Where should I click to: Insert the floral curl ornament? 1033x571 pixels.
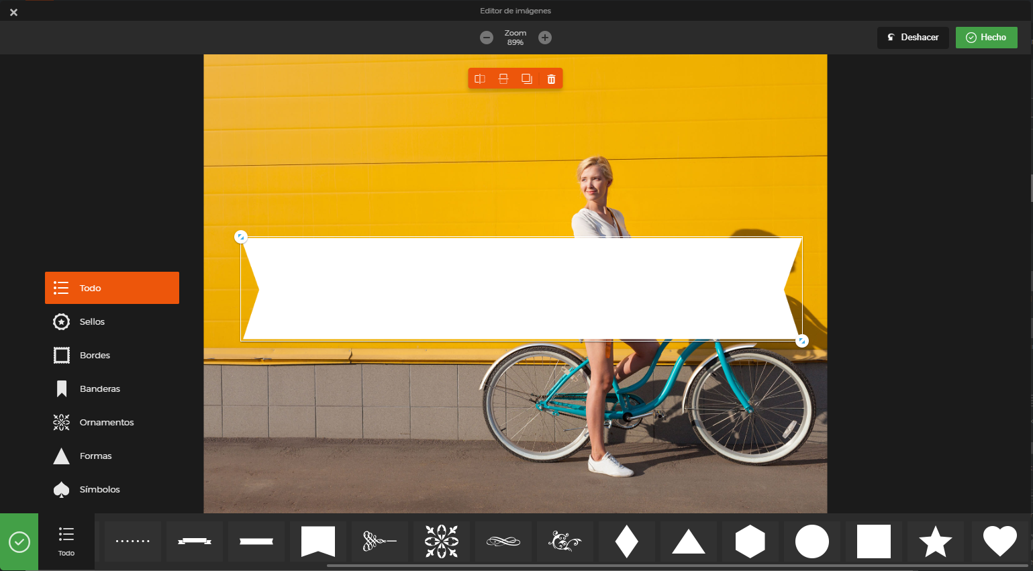point(565,541)
